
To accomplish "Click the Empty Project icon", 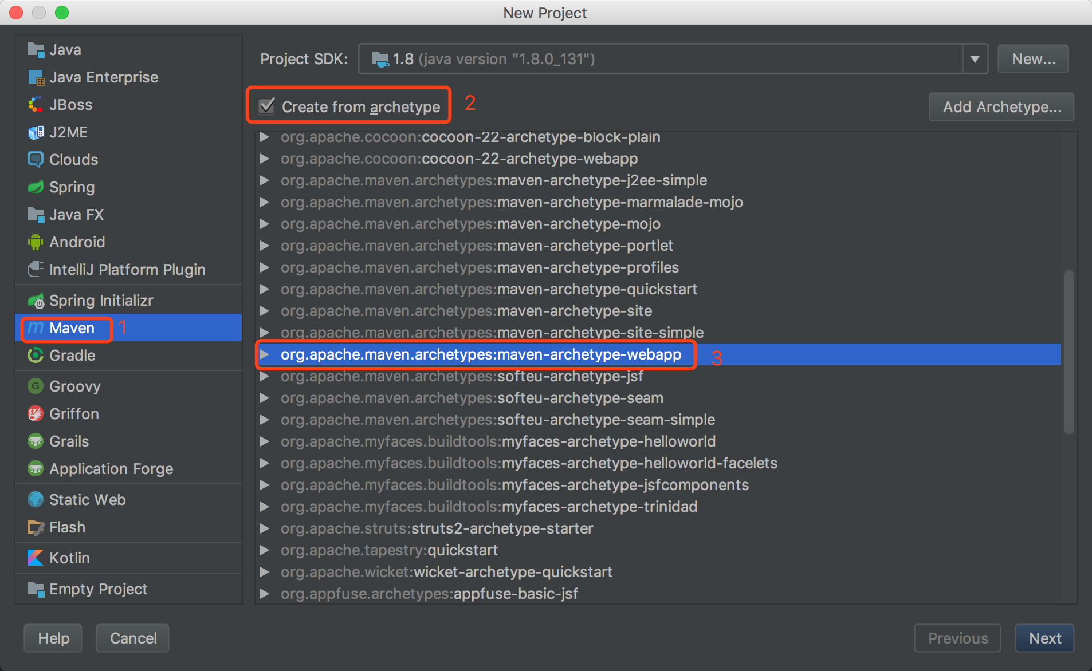I will pyautogui.click(x=36, y=589).
